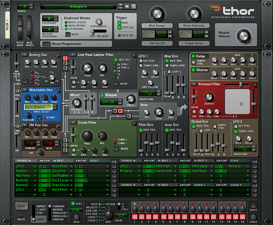
Task: Route Oscillator 1 to Filter 1
Action: [65, 58]
